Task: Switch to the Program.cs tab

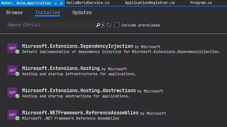Action: [x=201, y=3]
